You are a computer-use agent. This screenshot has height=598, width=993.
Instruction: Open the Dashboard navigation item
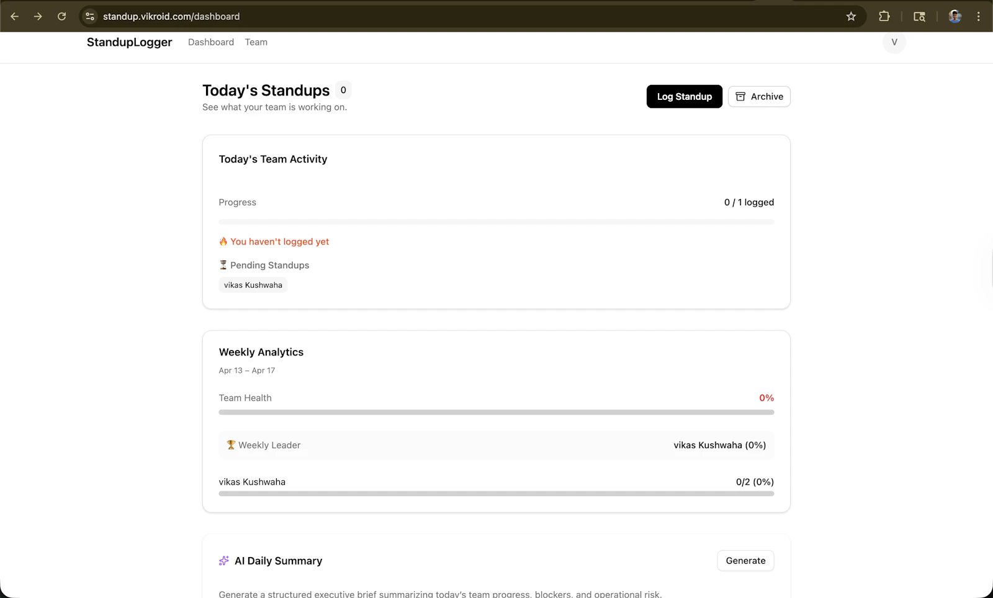click(210, 42)
